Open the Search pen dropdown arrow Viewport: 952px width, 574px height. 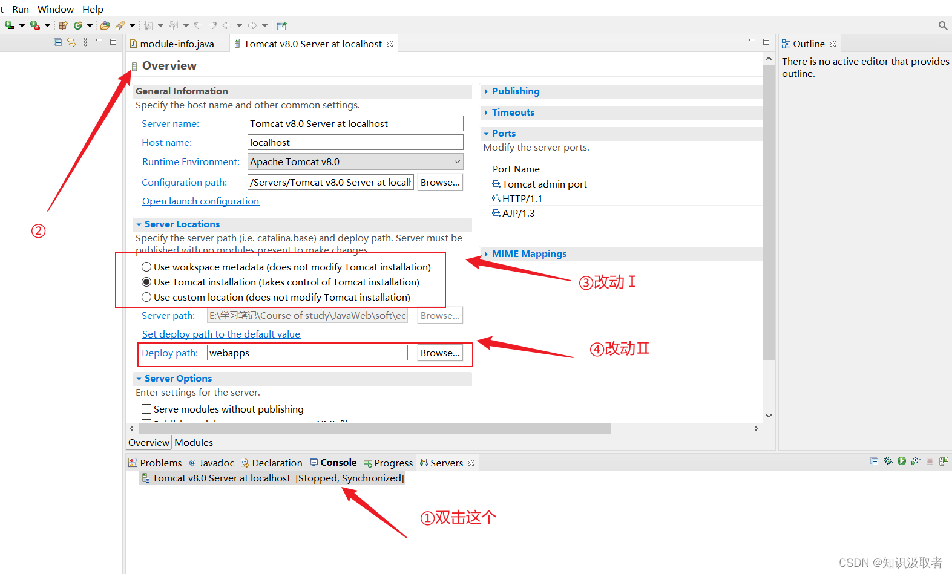(132, 25)
